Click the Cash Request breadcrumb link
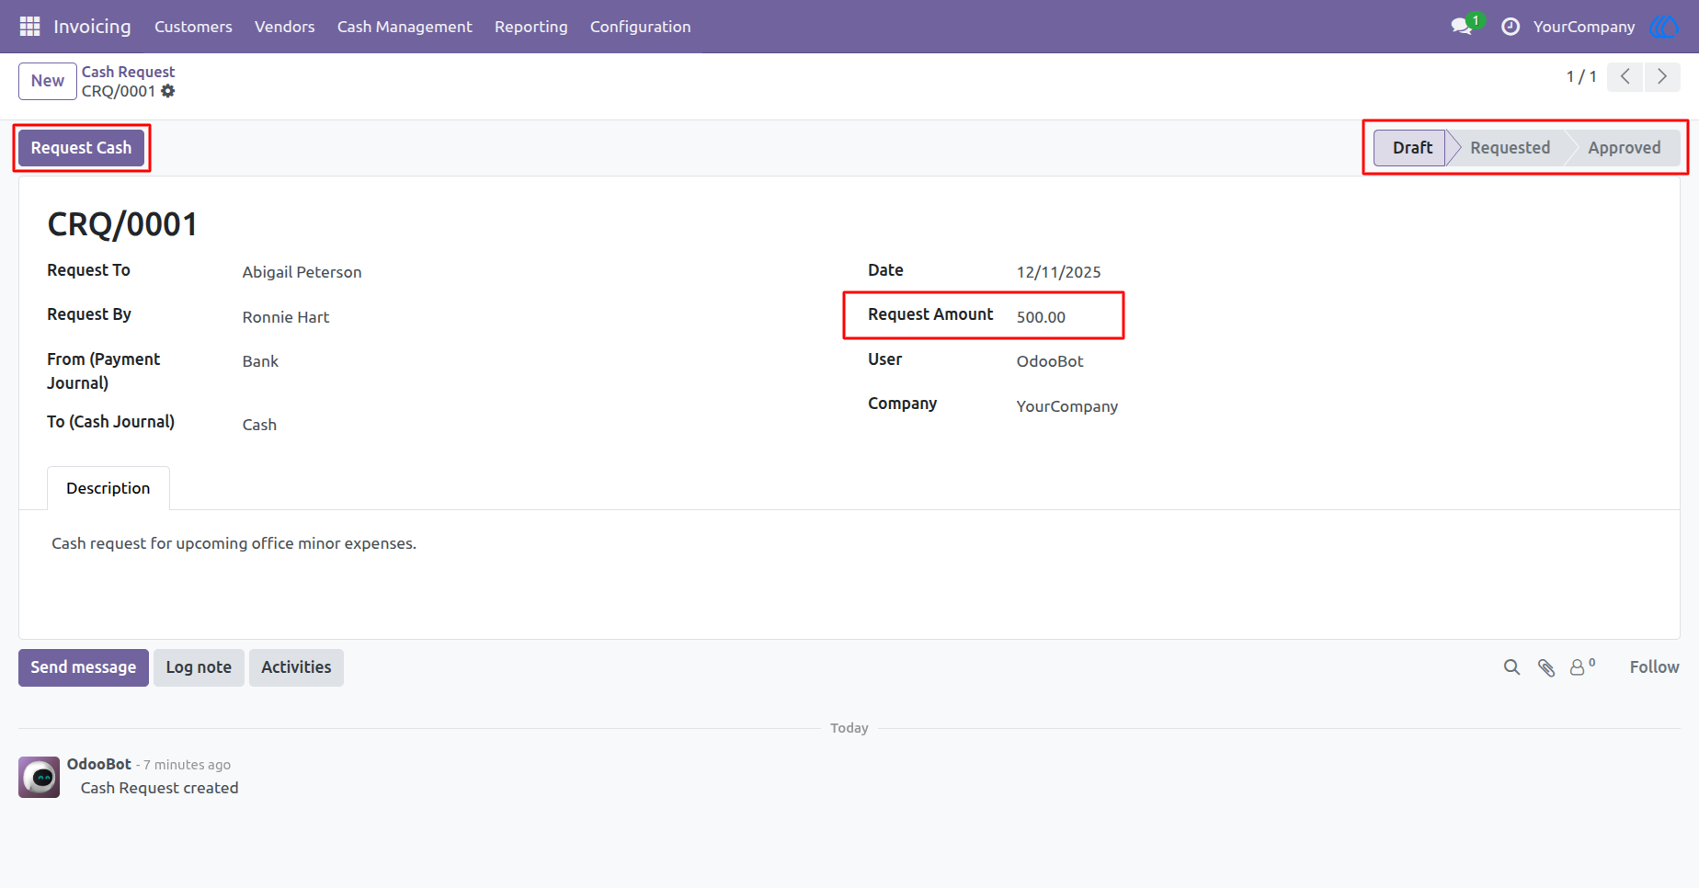The width and height of the screenshot is (1699, 888). tap(128, 72)
